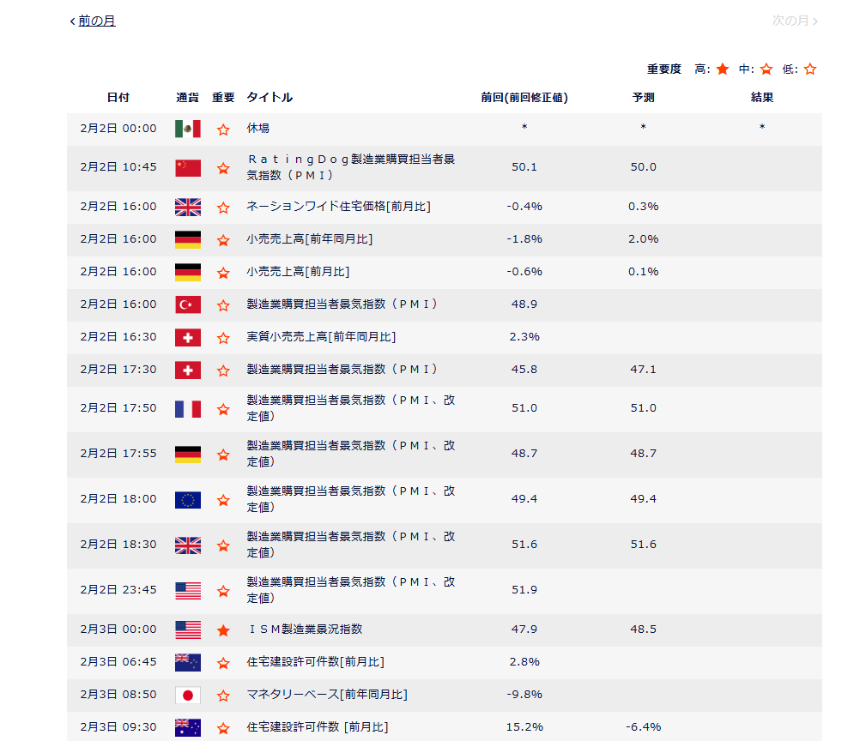Click the New Zealand flag at 2月3日 06:45
The height and width of the screenshot is (741, 866).
point(187,662)
